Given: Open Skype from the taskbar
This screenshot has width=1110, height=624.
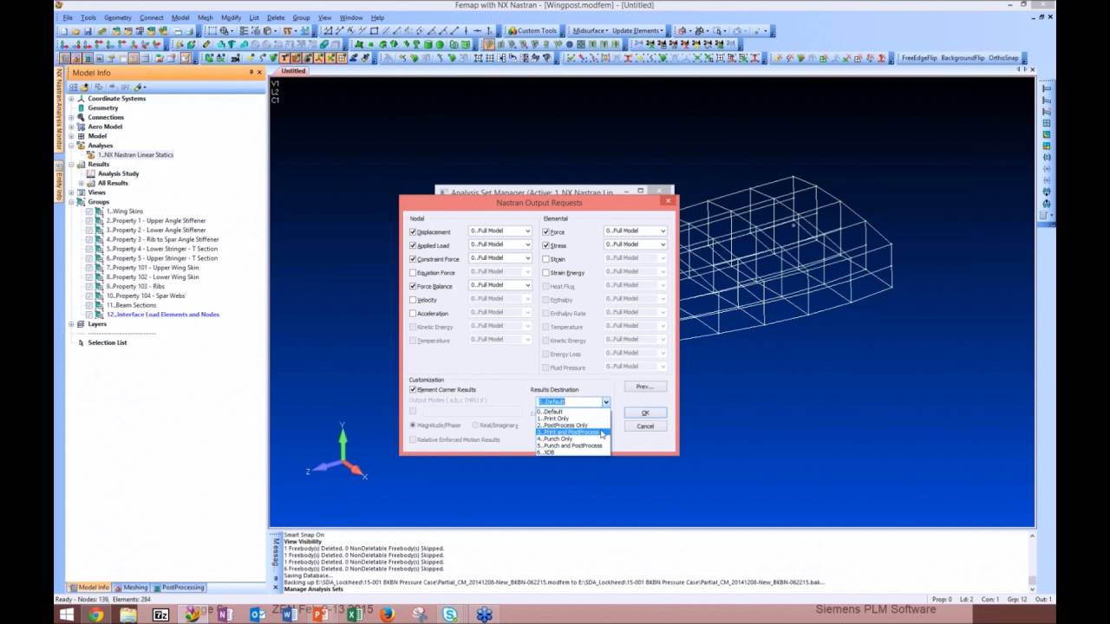Looking at the screenshot, I should (450, 614).
